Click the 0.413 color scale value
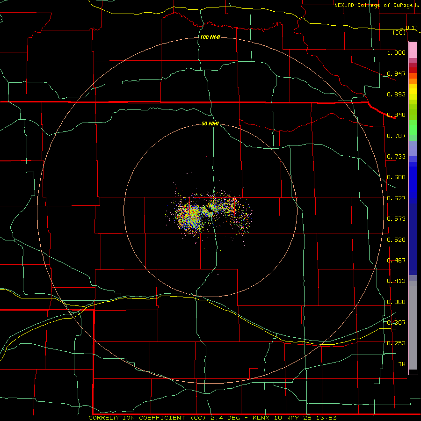This screenshot has height=421, width=421. [x=396, y=281]
